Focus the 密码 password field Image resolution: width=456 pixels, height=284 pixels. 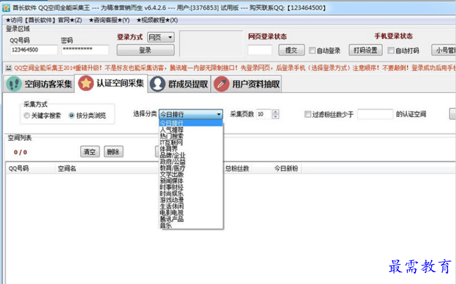click(85, 50)
